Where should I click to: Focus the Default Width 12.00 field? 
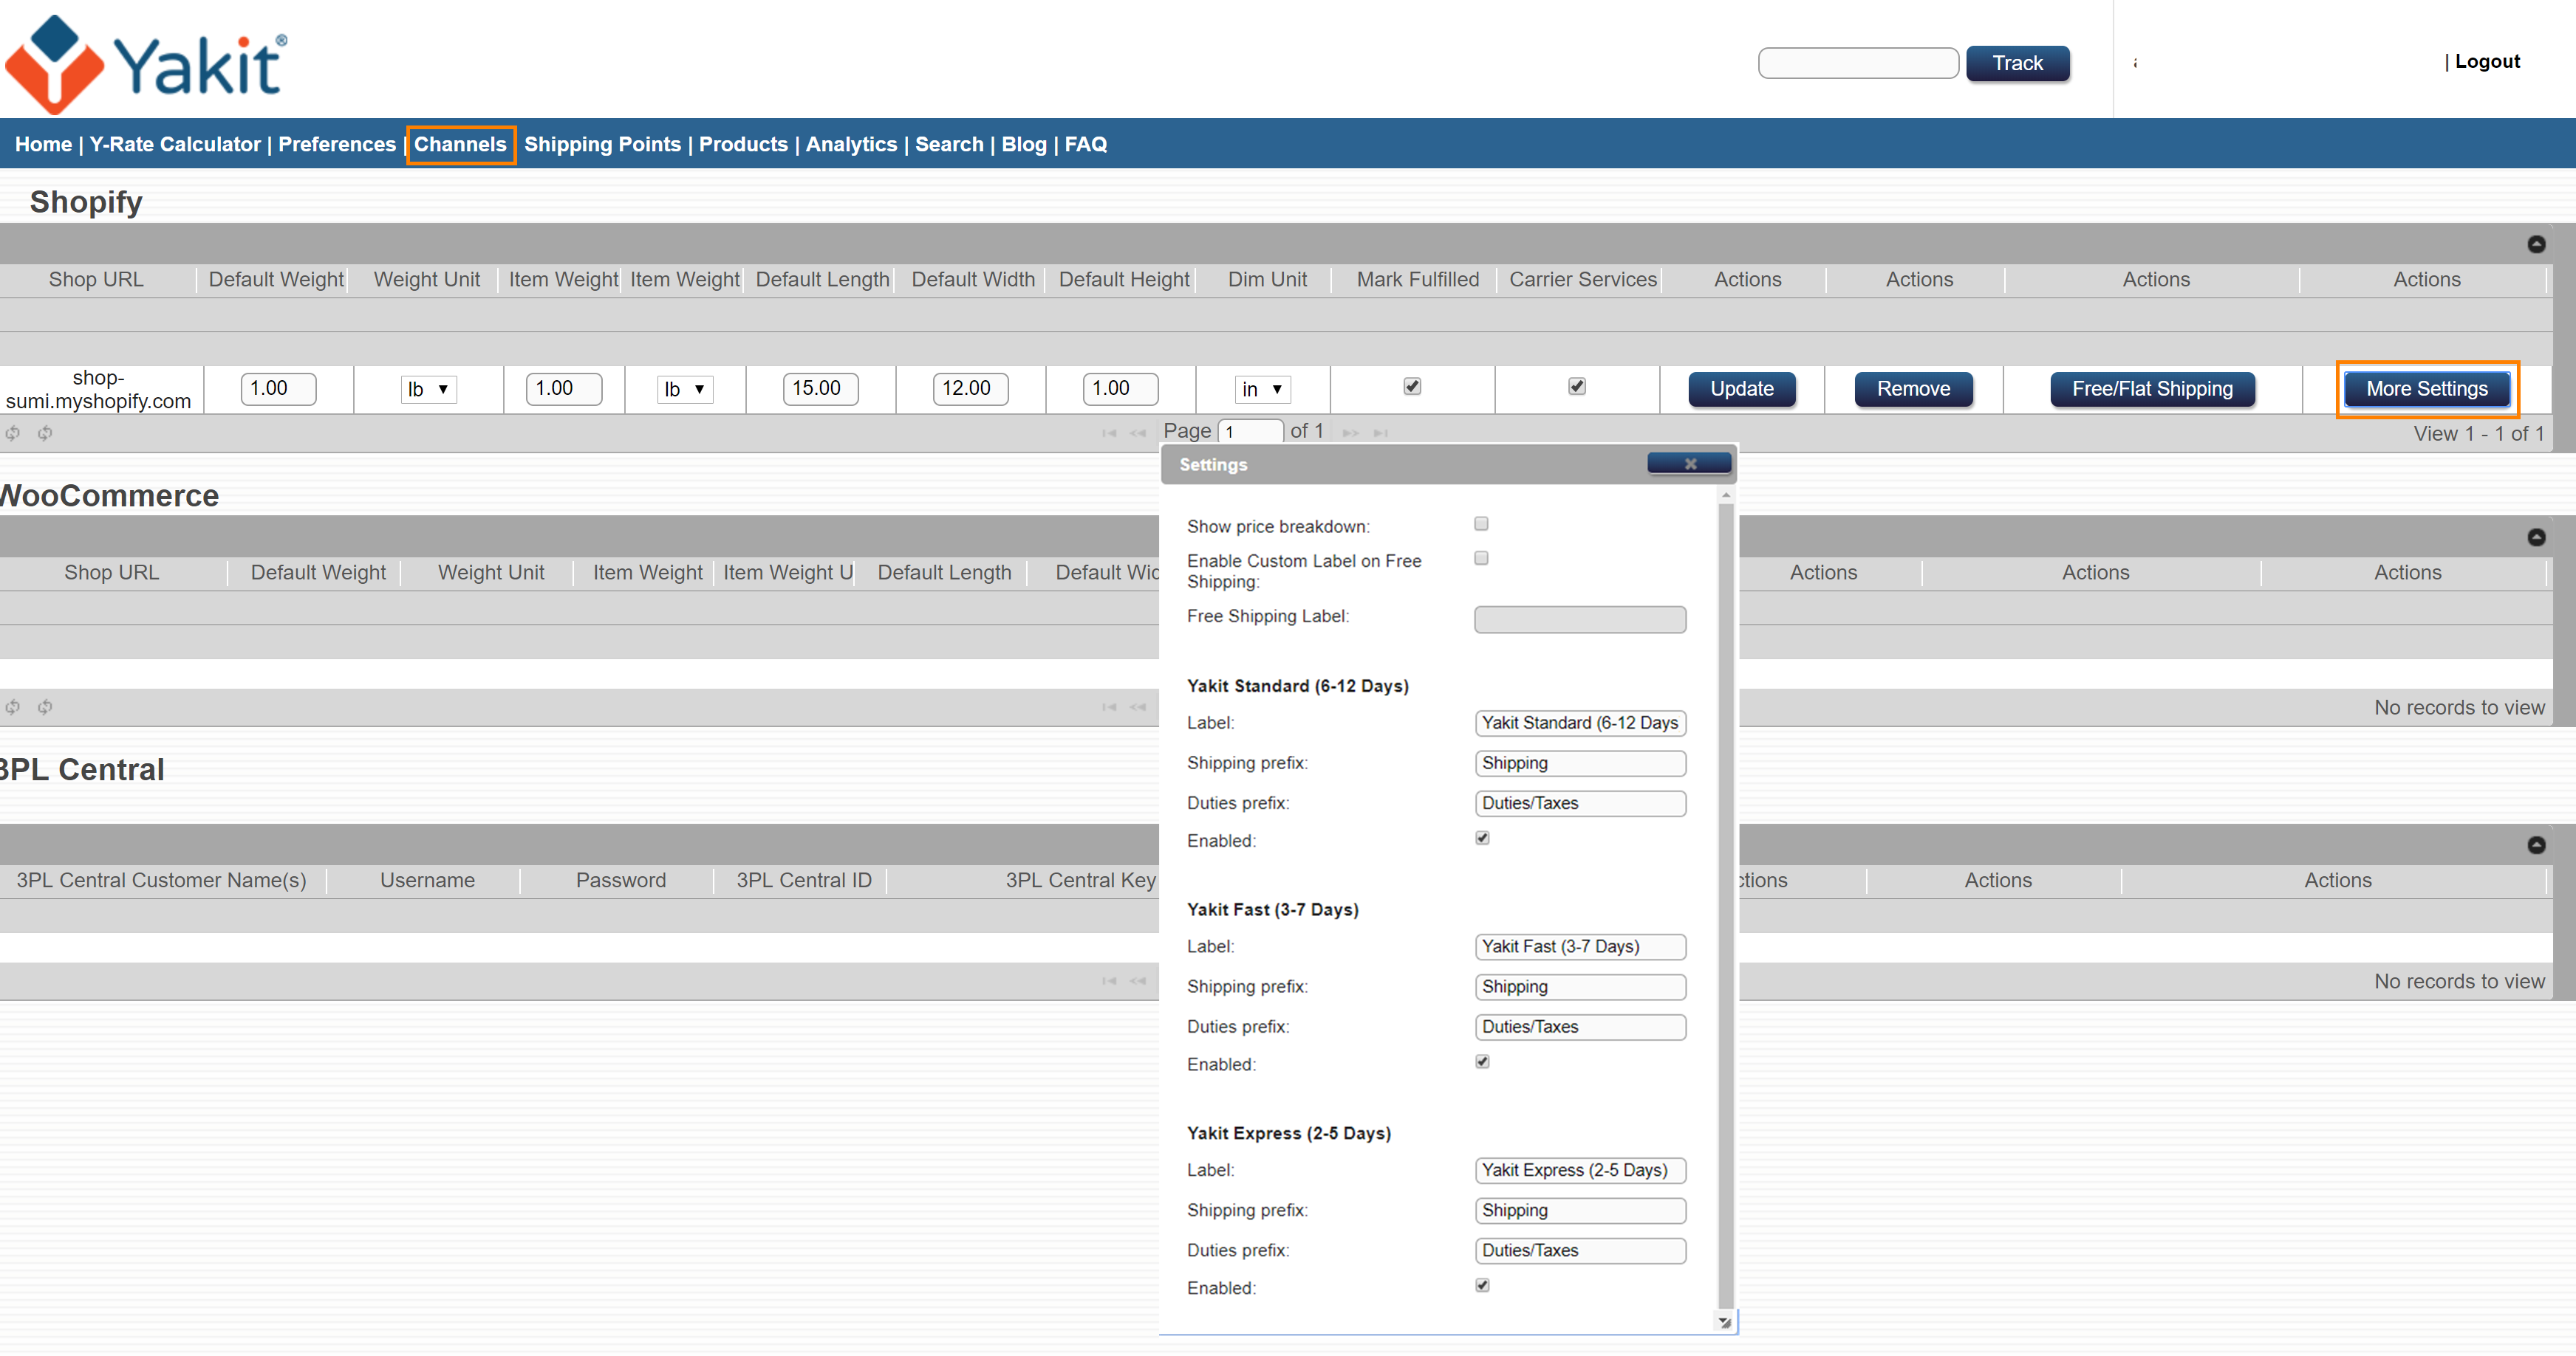[x=970, y=389]
